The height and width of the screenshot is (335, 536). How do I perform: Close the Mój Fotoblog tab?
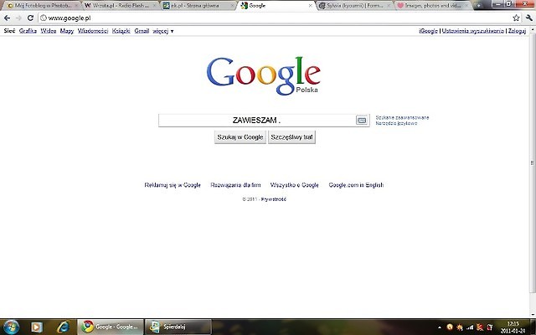point(76,6)
